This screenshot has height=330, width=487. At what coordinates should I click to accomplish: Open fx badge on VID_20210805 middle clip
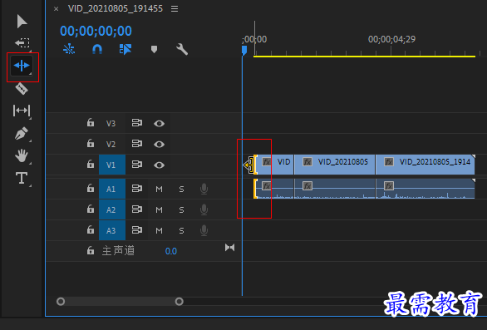[307, 162]
